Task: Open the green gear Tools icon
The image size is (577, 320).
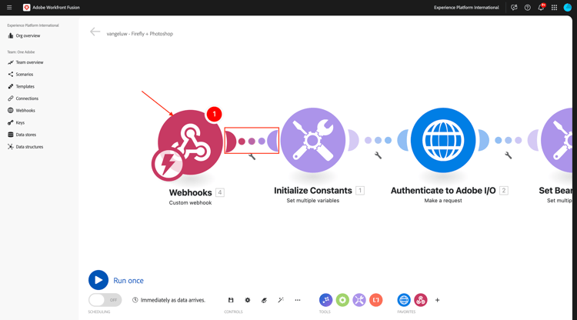Action: pyautogui.click(x=342, y=300)
